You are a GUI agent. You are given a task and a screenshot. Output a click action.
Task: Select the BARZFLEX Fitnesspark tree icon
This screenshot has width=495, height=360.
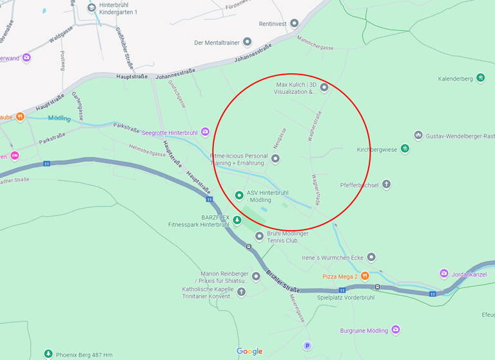click(x=237, y=220)
